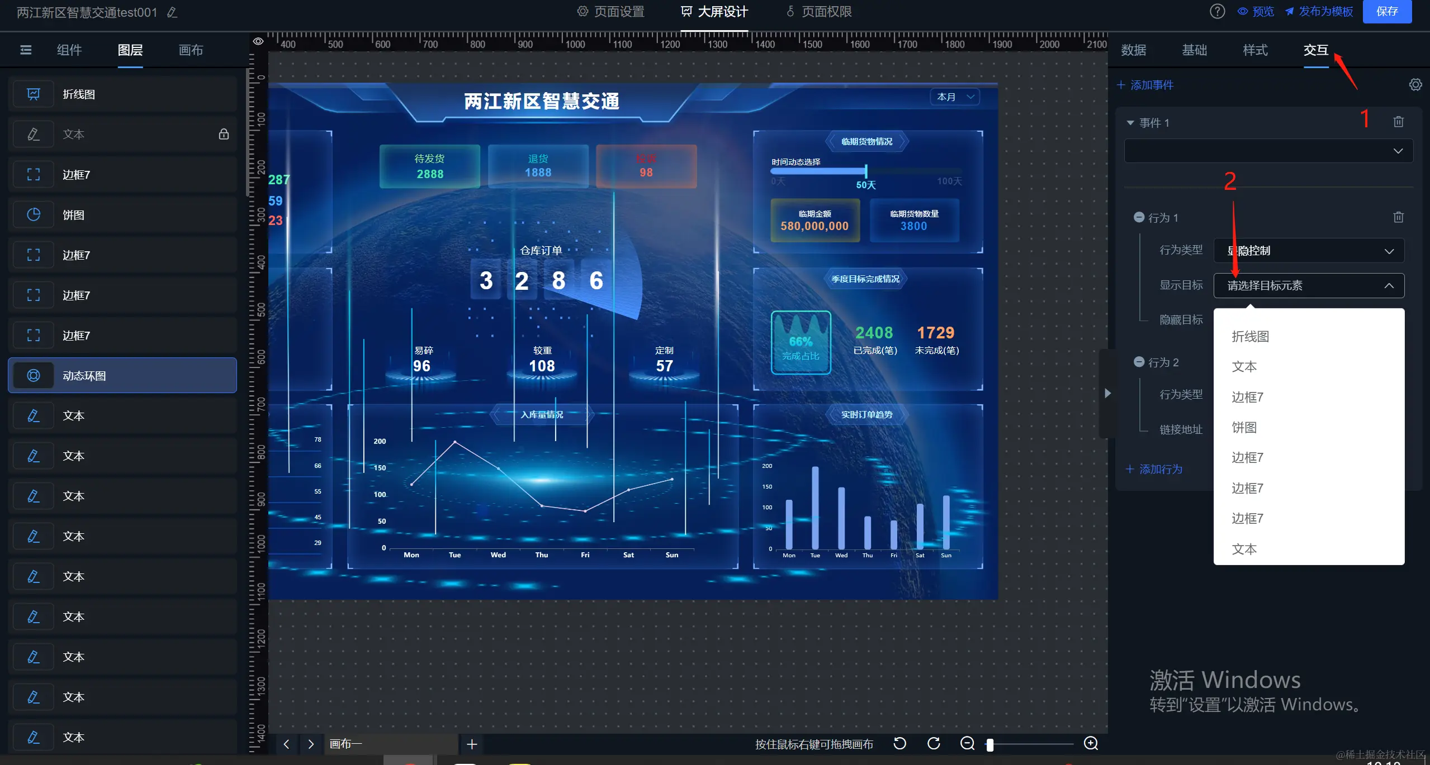
Task: Click the canvas zoom slider handle
Action: (x=990, y=744)
